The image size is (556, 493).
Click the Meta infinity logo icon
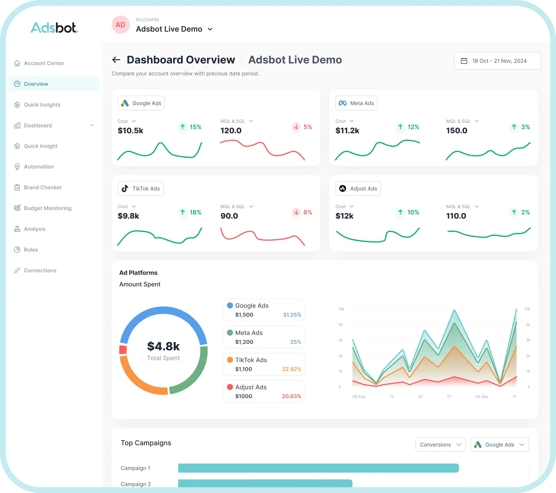click(x=343, y=103)
